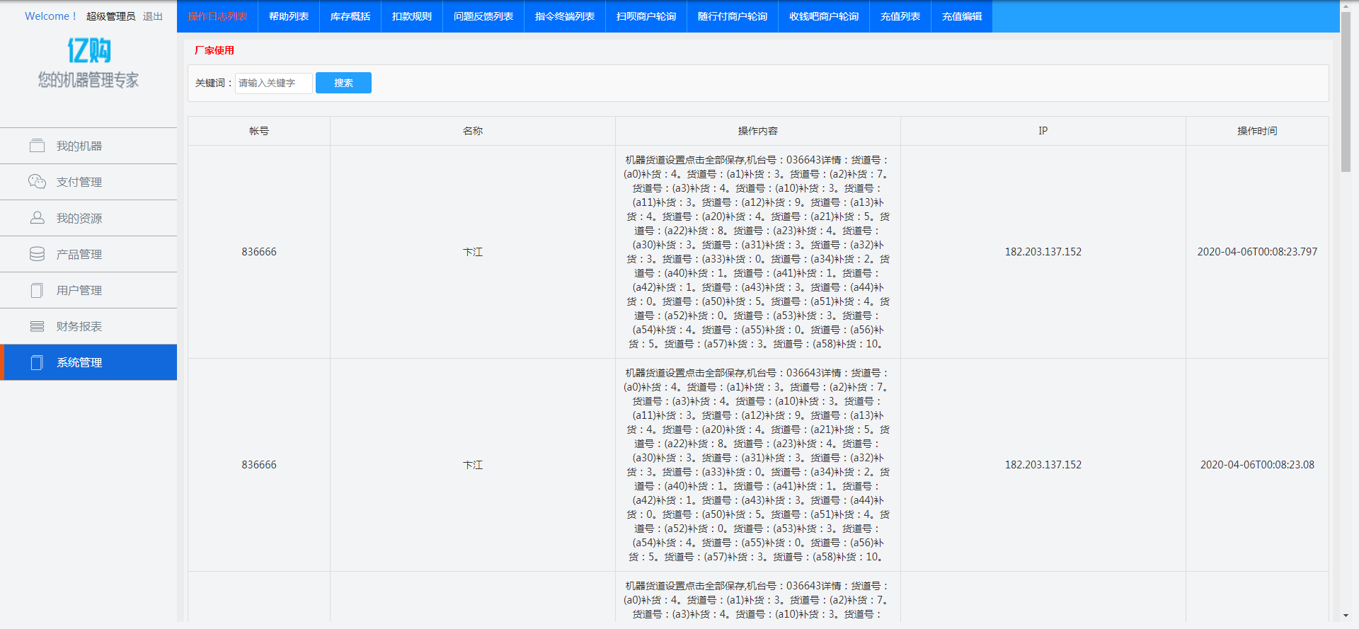Click the 产品管理 database icon
The width and height of the screenshot is (1359, 629).
point(37,254)
